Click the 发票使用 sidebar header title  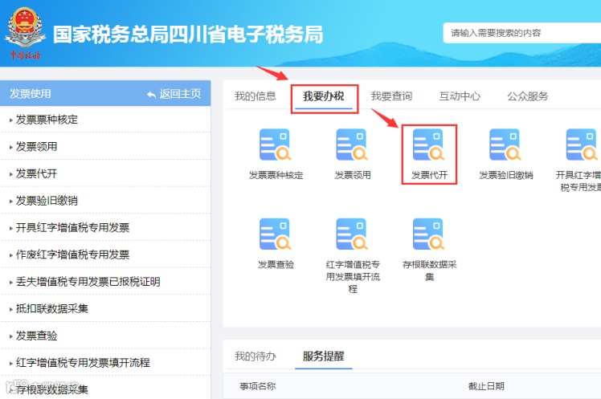coord(31,94)
